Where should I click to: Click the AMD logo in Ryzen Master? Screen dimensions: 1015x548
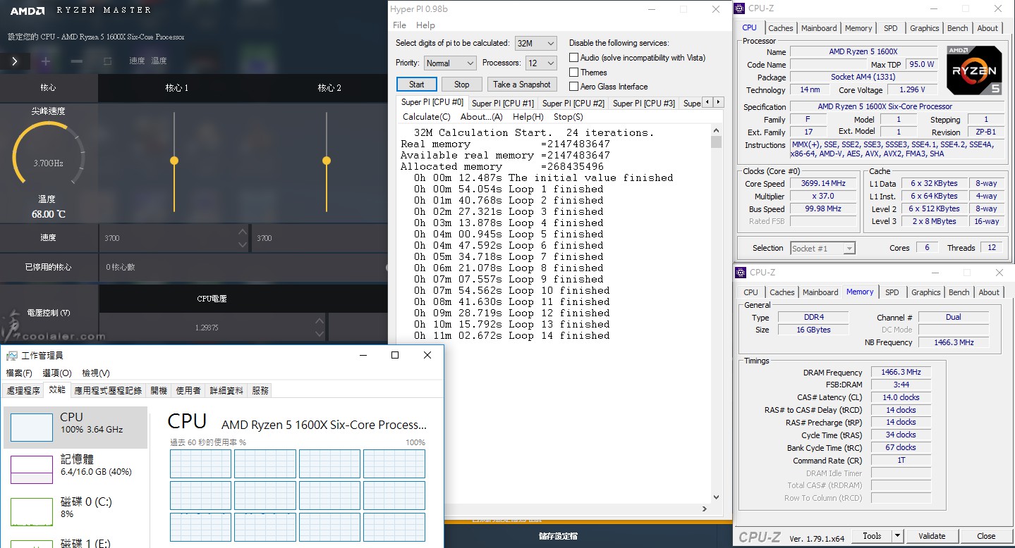coord(28,11)
